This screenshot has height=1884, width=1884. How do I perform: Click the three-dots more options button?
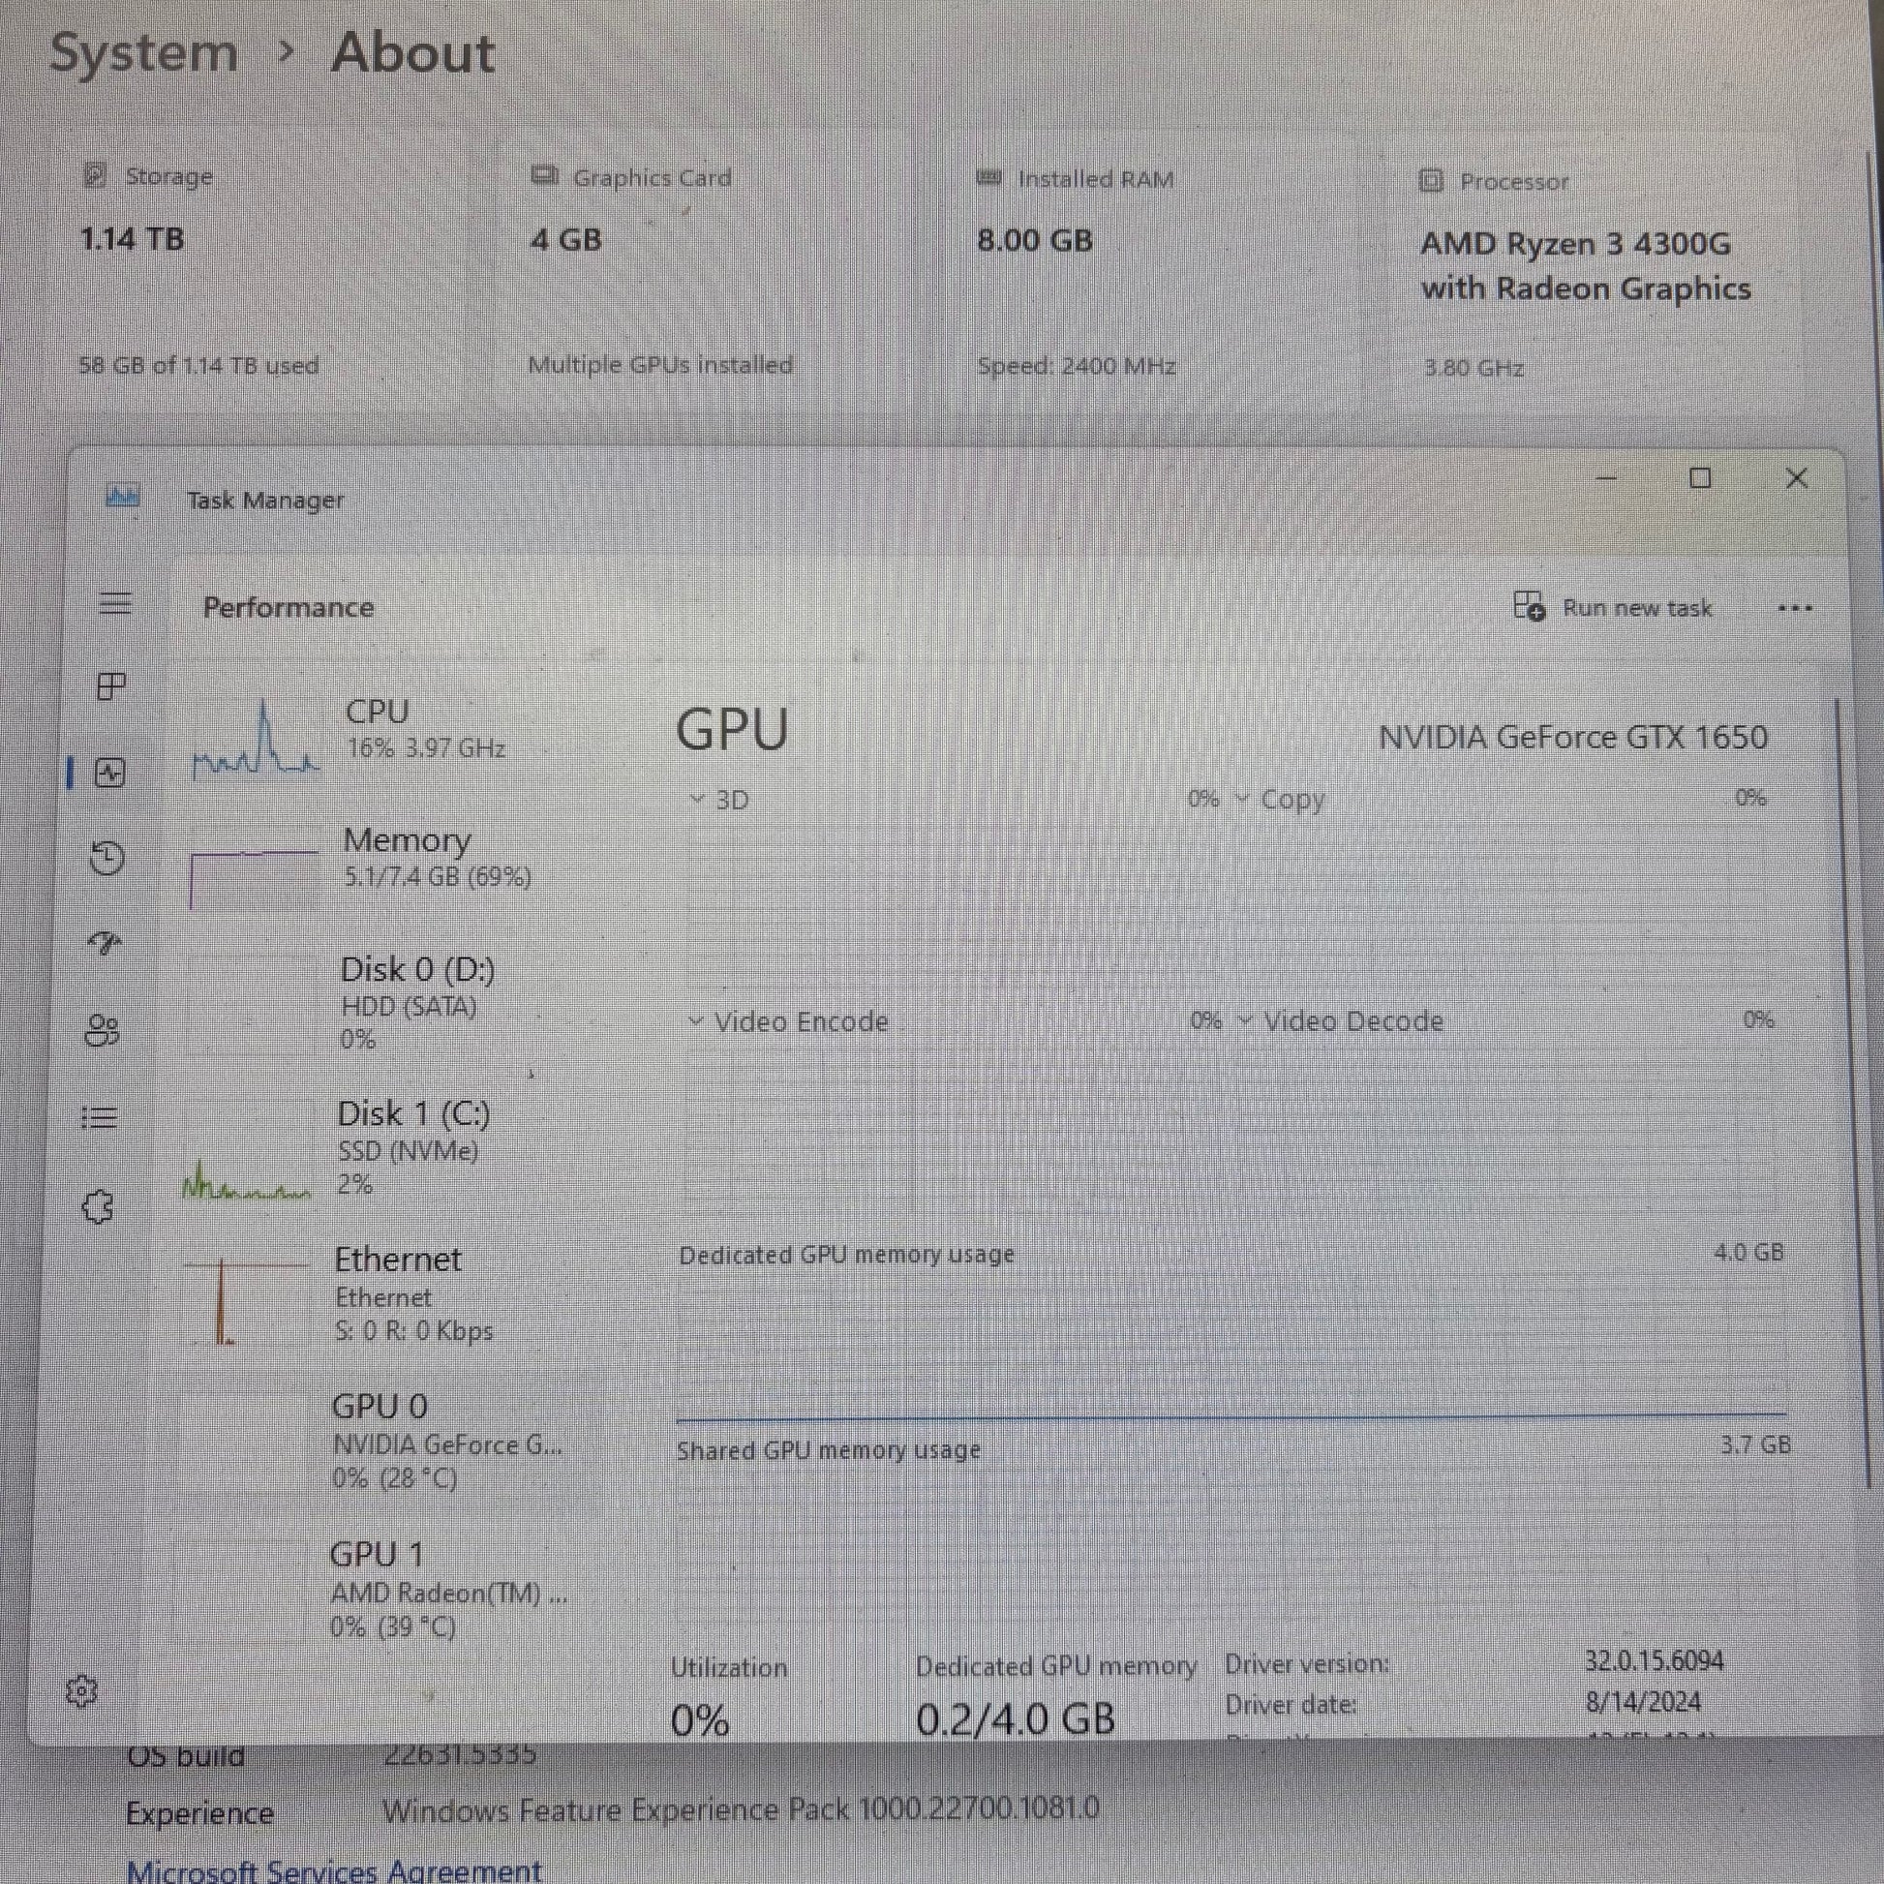coord(1795,609)
